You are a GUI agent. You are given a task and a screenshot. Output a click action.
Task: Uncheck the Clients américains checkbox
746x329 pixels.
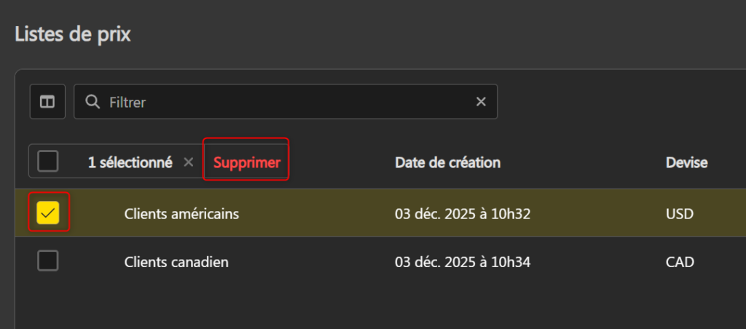[x=48, y=213]
